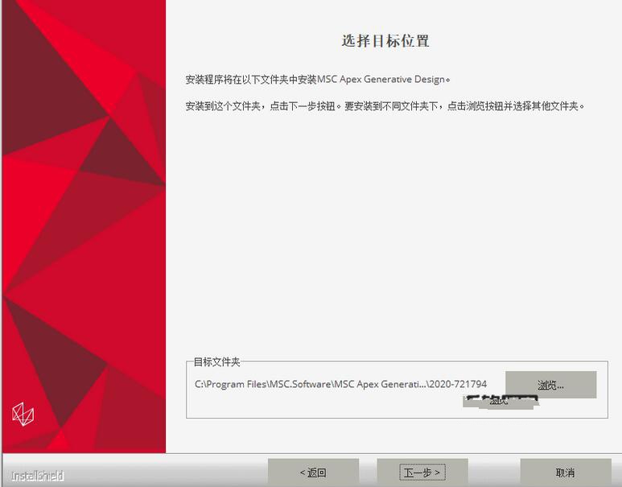Click the destination path C:\Program Files\MSC.Software text
This screenshot has width=622, height=487.
[x=340, y=384]
